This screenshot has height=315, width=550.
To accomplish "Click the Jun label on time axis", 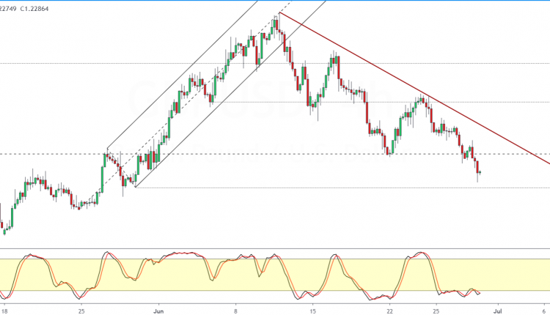I will click(x=158, y=311).
